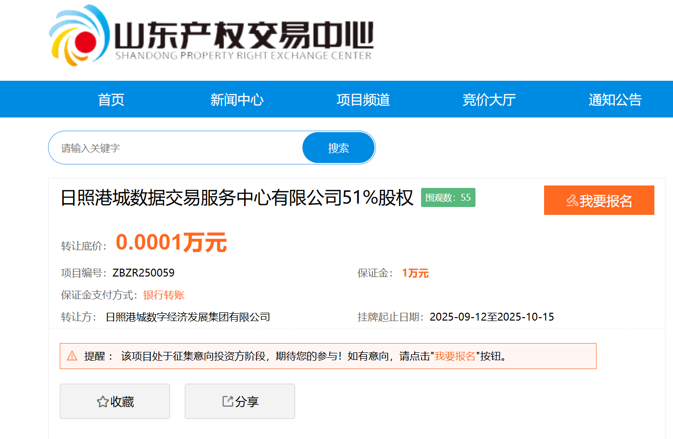Select the price 0.0001万元

tap(171, 242)
